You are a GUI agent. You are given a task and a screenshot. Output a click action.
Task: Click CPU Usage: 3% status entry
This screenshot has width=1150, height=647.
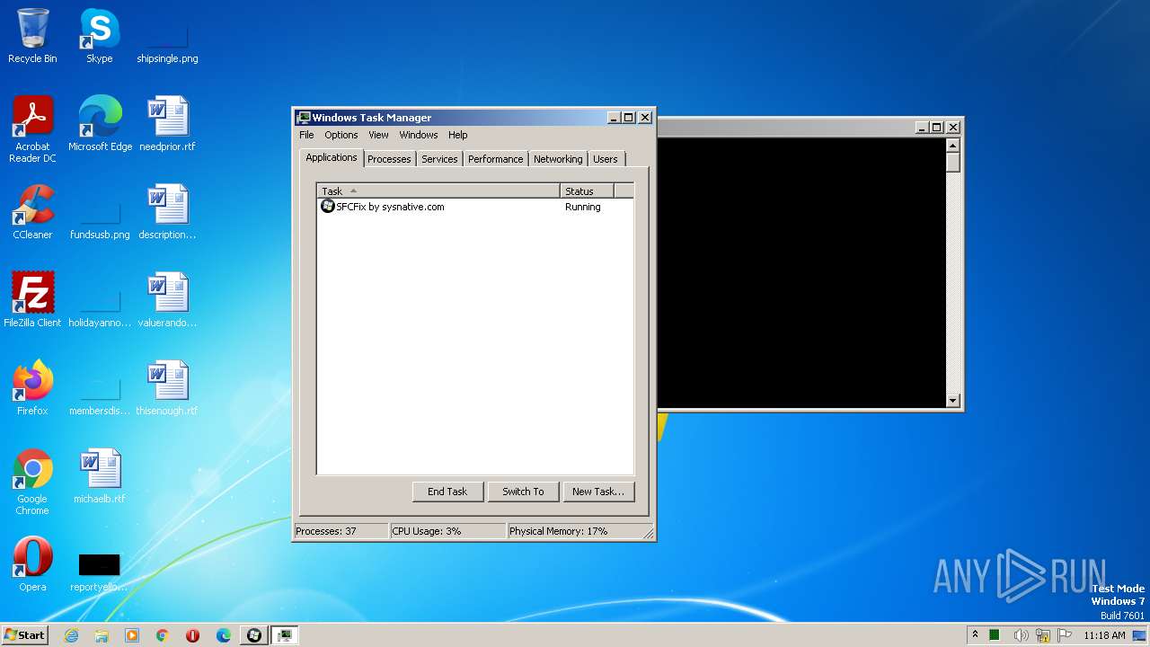pos(447,531)
